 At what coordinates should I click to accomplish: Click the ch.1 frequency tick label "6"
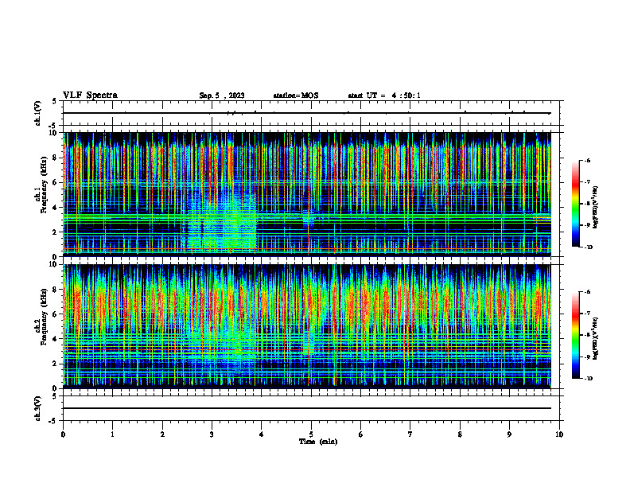[56, 182]
